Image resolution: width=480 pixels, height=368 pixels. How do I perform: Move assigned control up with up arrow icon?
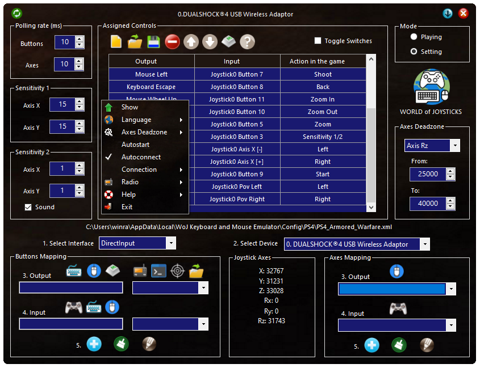click(x=191, y=41)
